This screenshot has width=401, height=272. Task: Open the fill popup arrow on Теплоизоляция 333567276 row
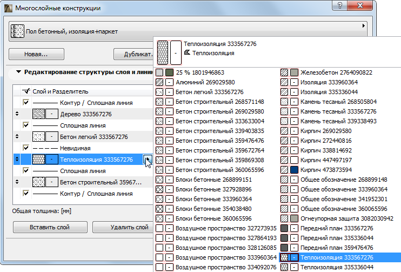click(148, 160)
